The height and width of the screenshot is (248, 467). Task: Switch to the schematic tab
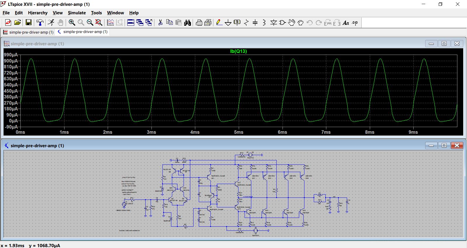(x=83, y=32)
